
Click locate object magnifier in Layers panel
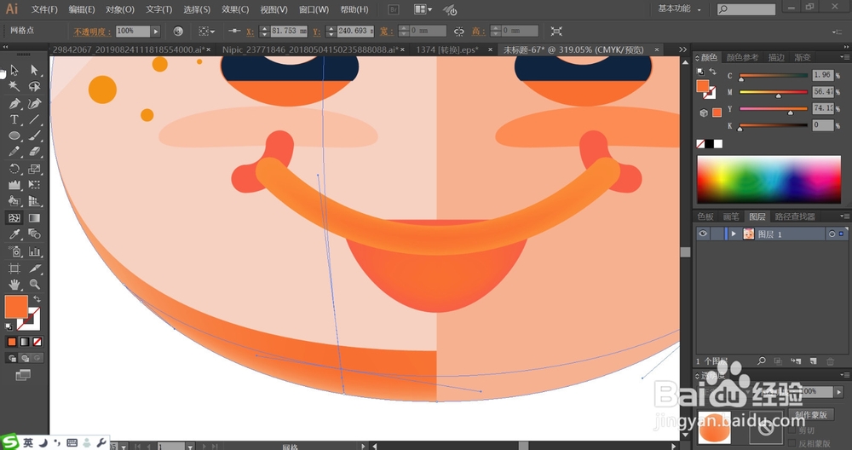tap(761, 361)
